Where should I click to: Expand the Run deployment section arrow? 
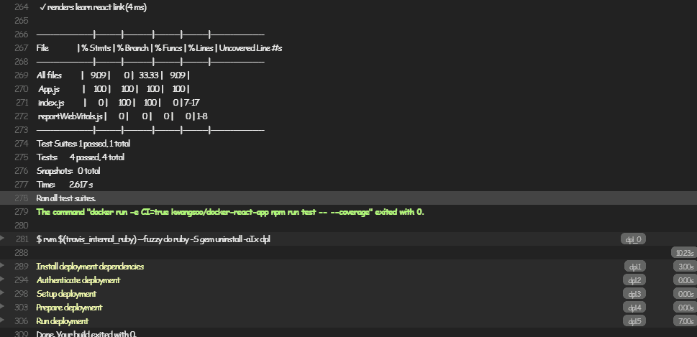(2, 320)
